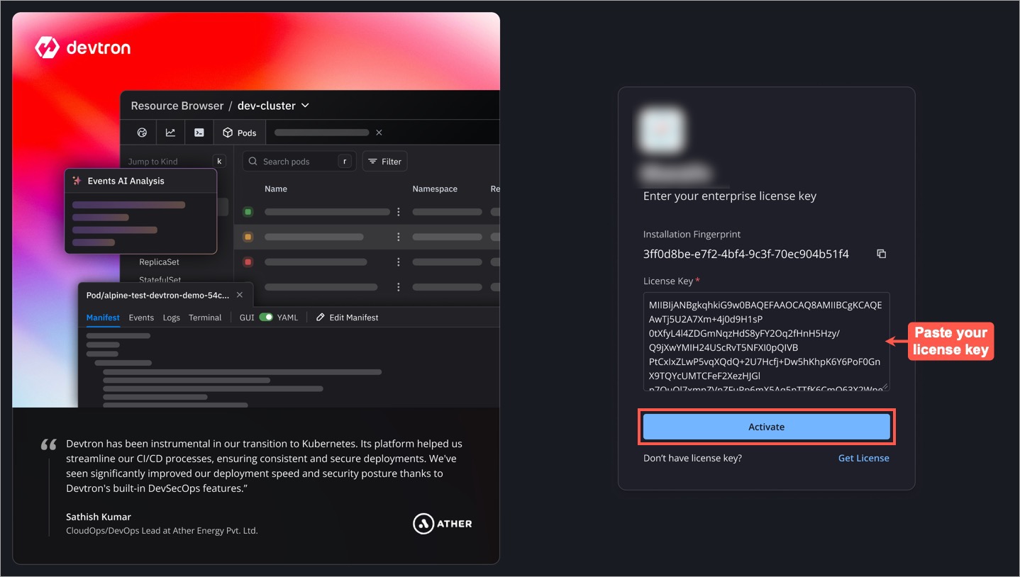Click the Devtron logo
Viewport: 1020px width, 577px height.
point(82,47)
